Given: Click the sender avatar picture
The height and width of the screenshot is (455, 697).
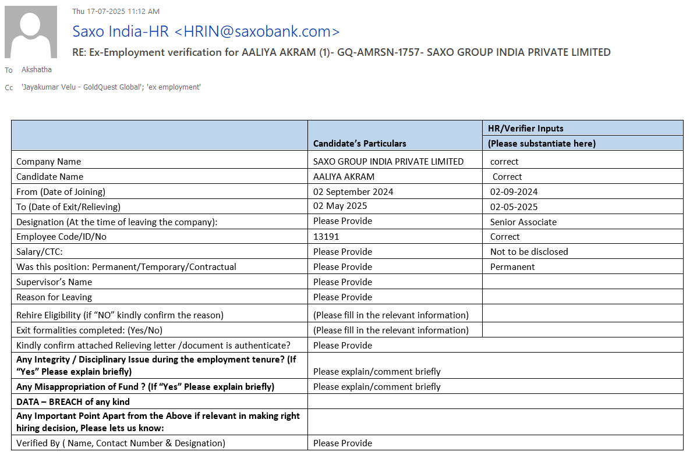Looking at the screenshot, I should 31,32.
